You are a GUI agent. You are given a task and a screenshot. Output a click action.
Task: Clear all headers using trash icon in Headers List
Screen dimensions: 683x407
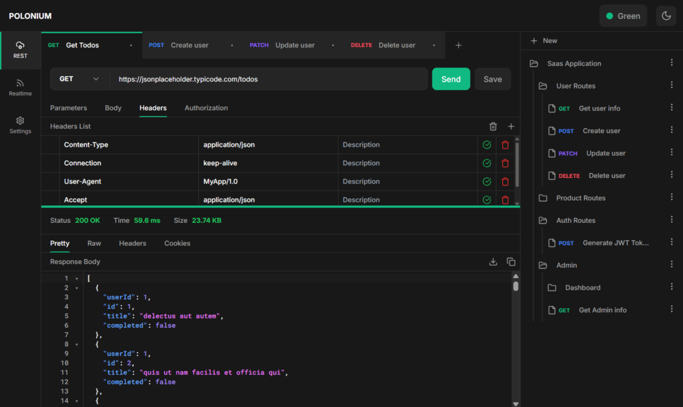pyautogui.click(x=493, y=127)
